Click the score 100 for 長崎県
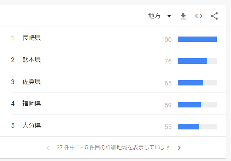The image size is (231, 161). pyautogui.click(x=166, y=40)
